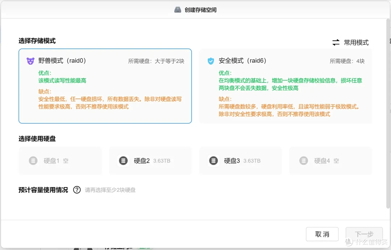Select the 安全模式 (raid6) storage mode card
The image size is (391, 250).
[x=285, y=86]
